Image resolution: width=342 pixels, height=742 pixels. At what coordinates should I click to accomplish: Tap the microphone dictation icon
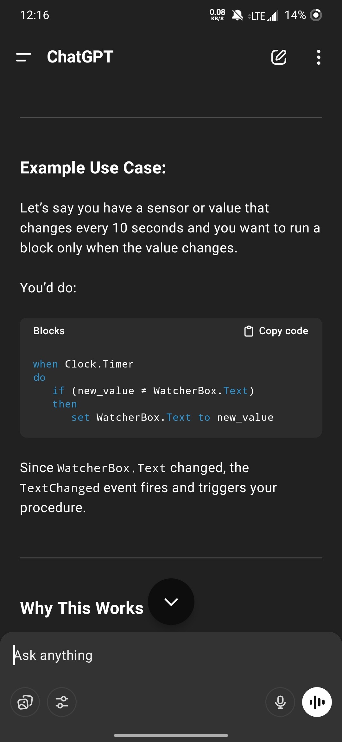tap(280, 702)
